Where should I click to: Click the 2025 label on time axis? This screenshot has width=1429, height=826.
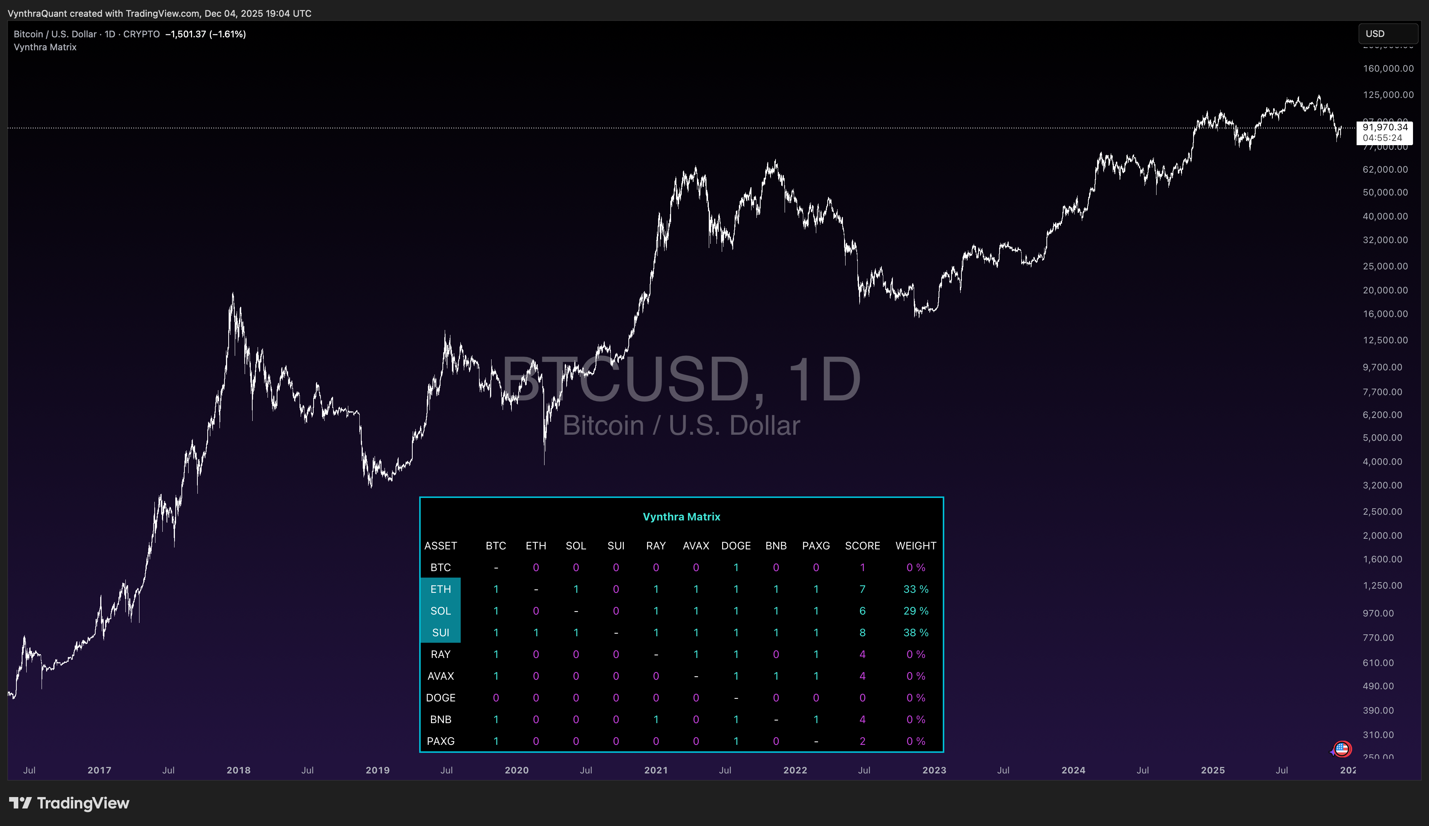click(1213, 770)
